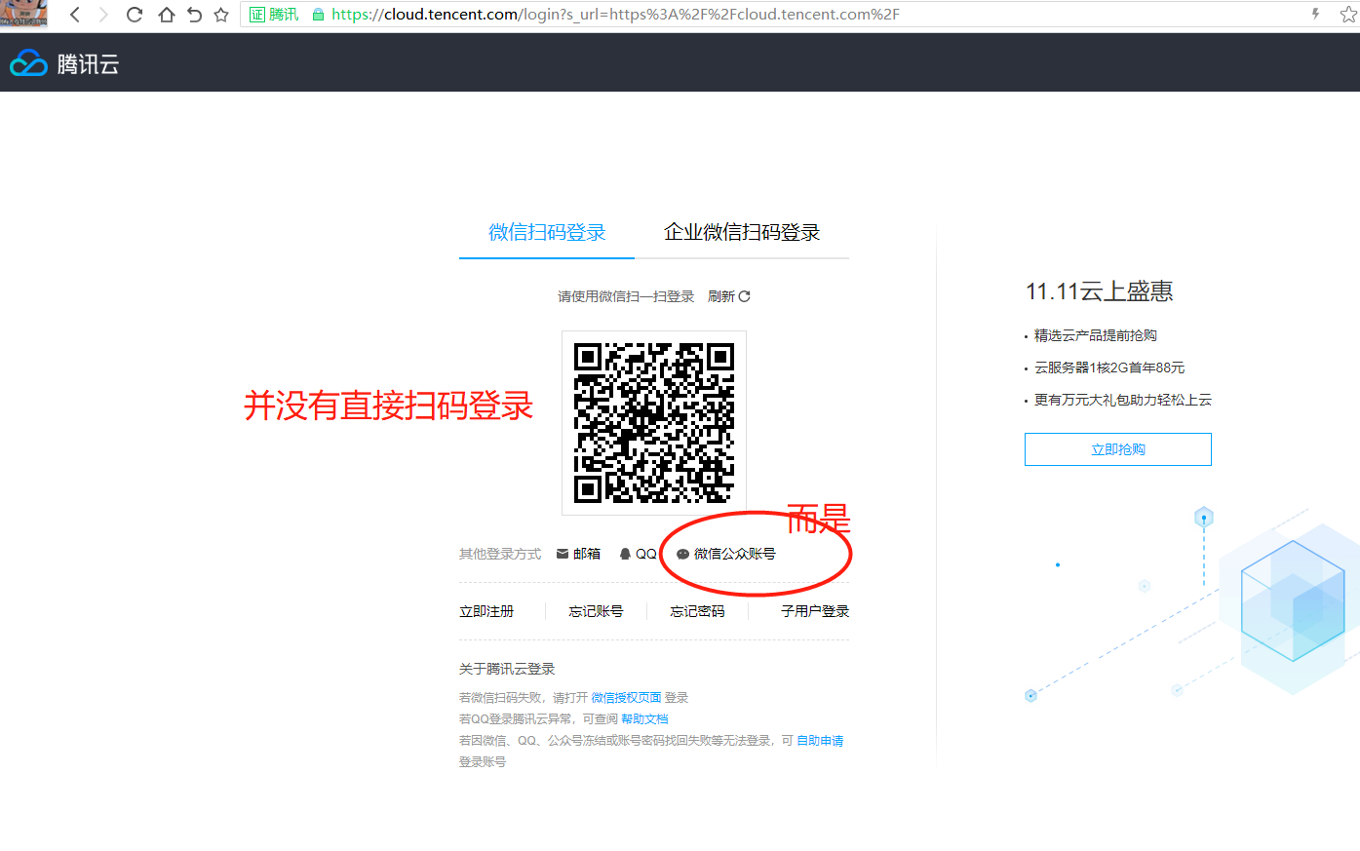Screen dimensions: 1360x851
Task: Click the green lock security icon
Action: (x=318, y=15)
